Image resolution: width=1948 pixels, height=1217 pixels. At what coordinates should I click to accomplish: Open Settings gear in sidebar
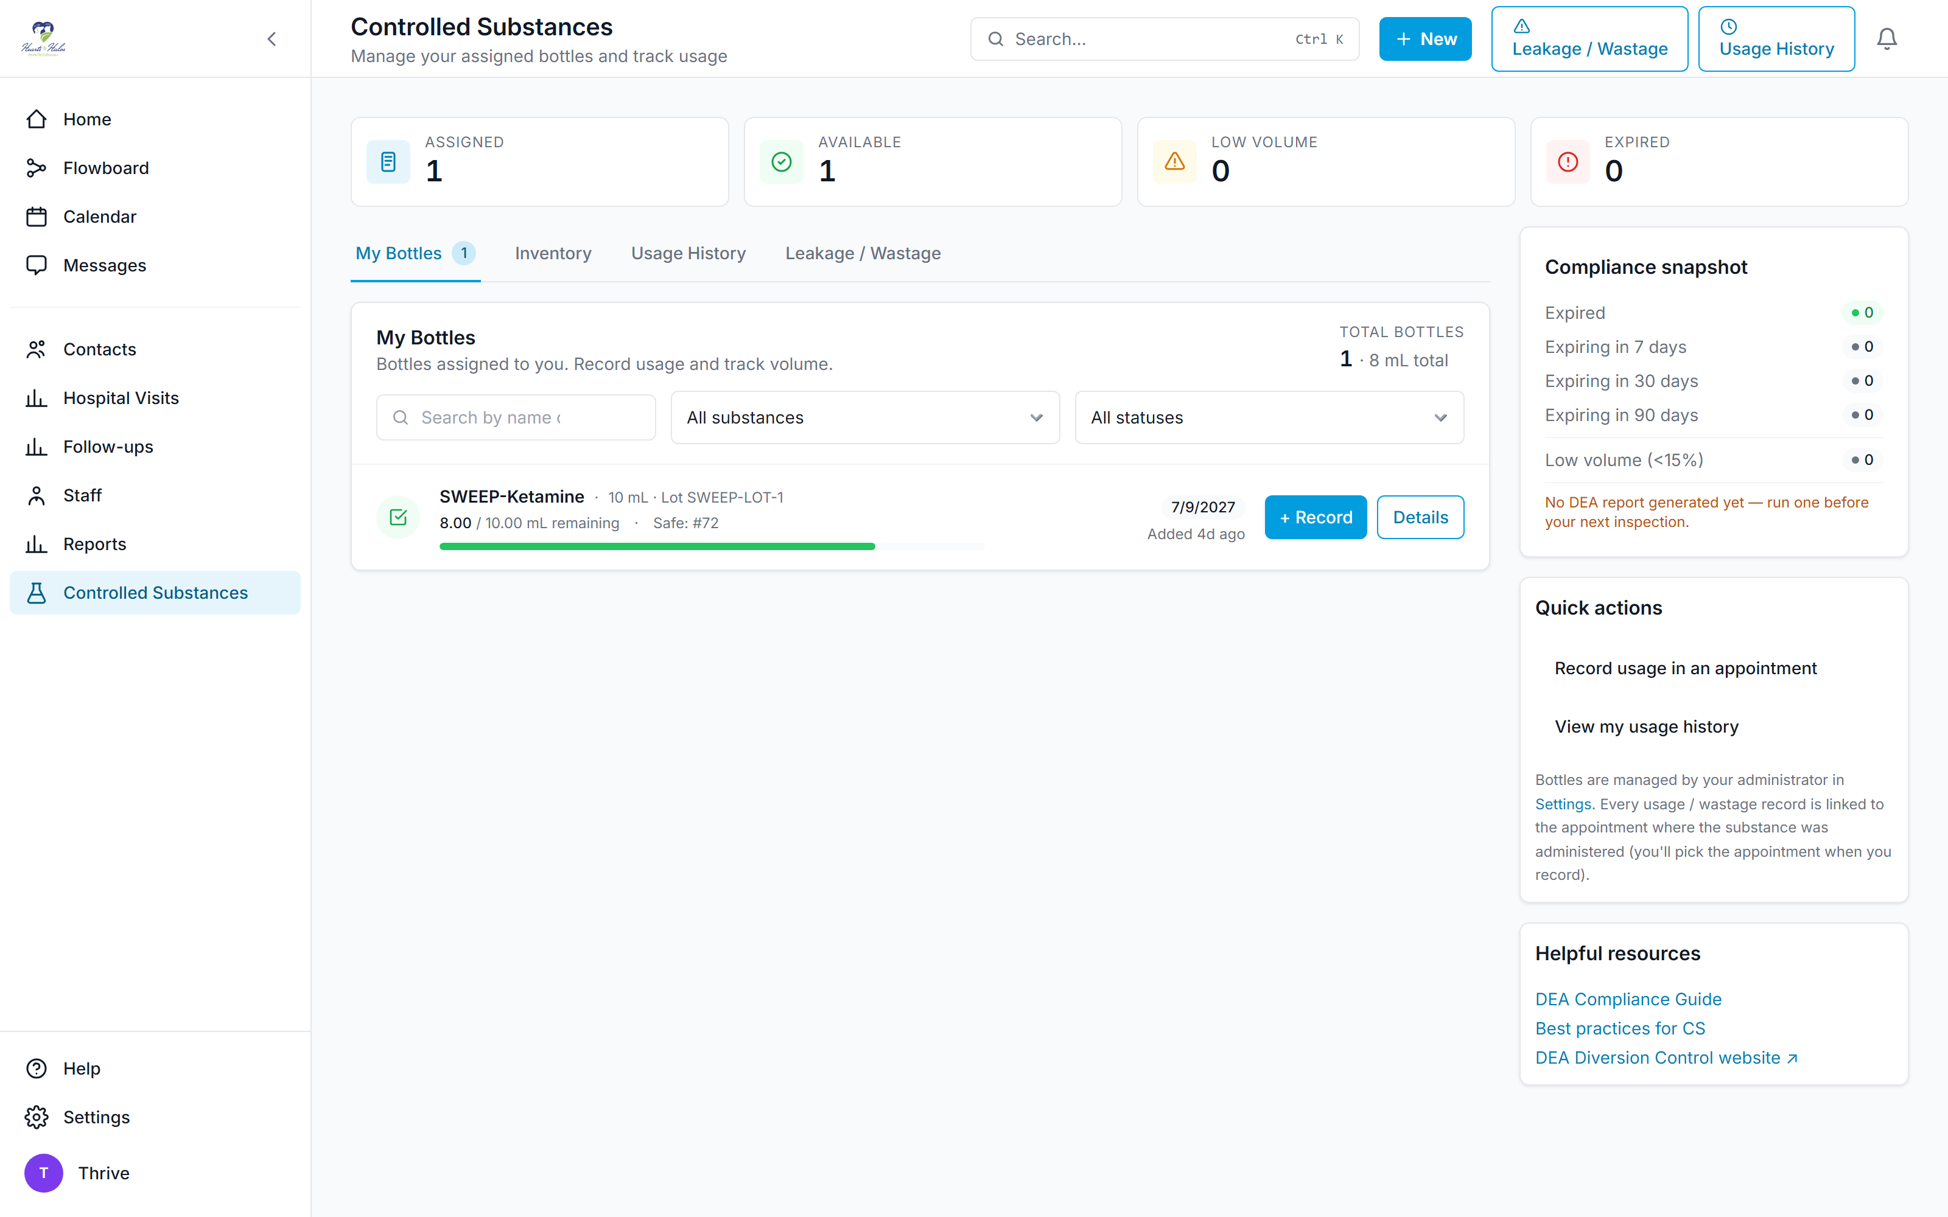(x=155, y=1117)
